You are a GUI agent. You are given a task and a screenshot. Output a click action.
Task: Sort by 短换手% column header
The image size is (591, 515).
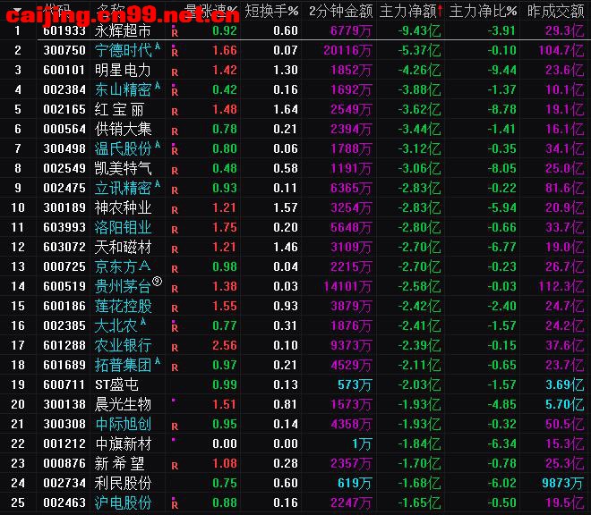point(271,12)
